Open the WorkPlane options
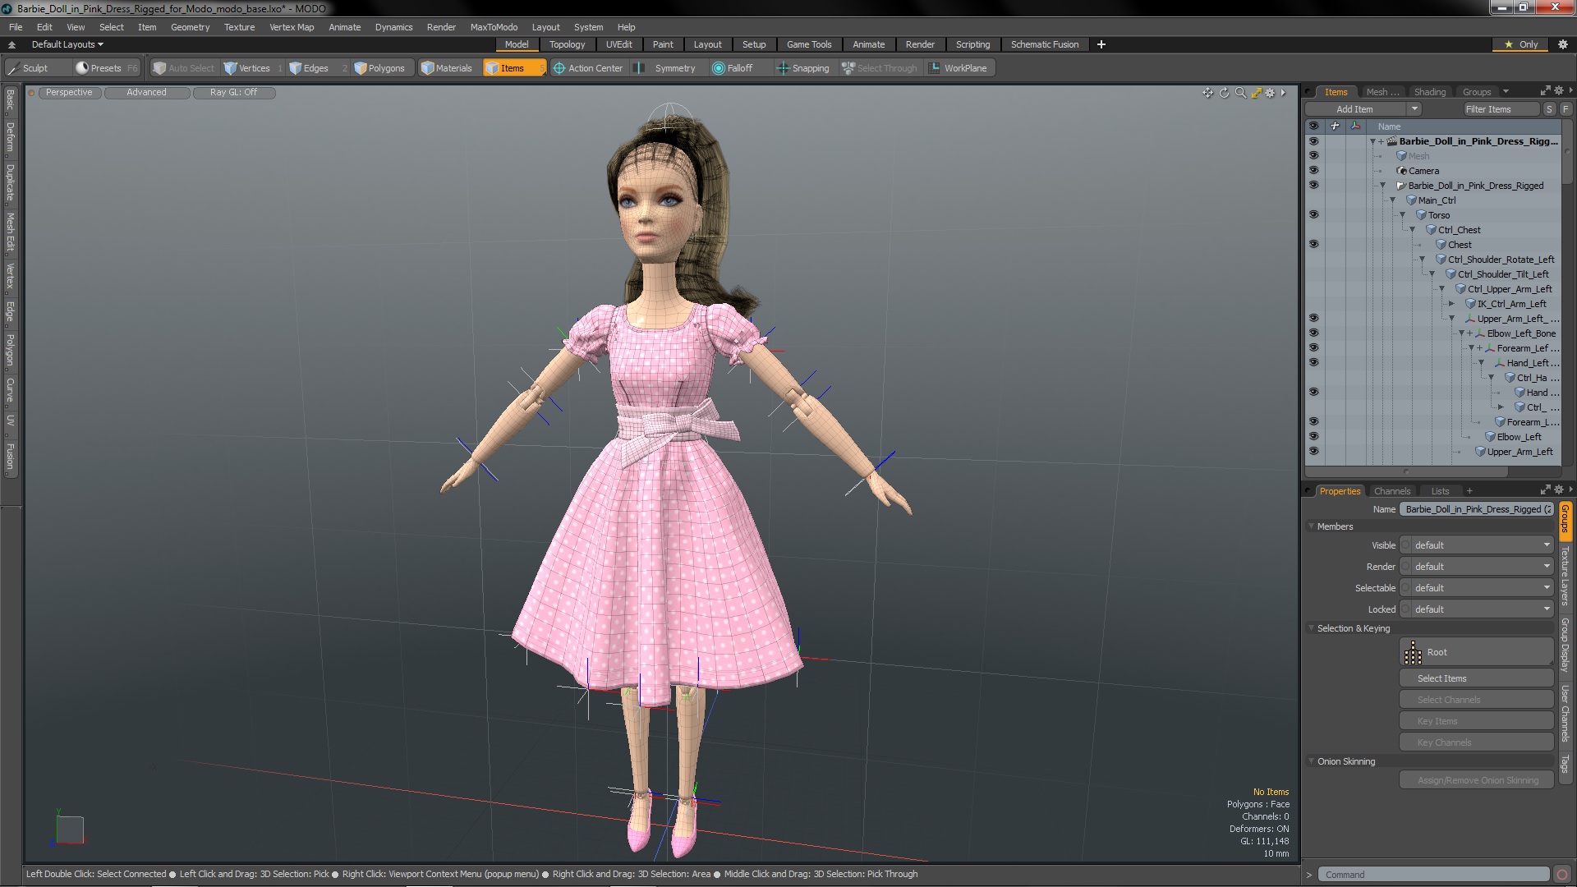 click(959, 68)
